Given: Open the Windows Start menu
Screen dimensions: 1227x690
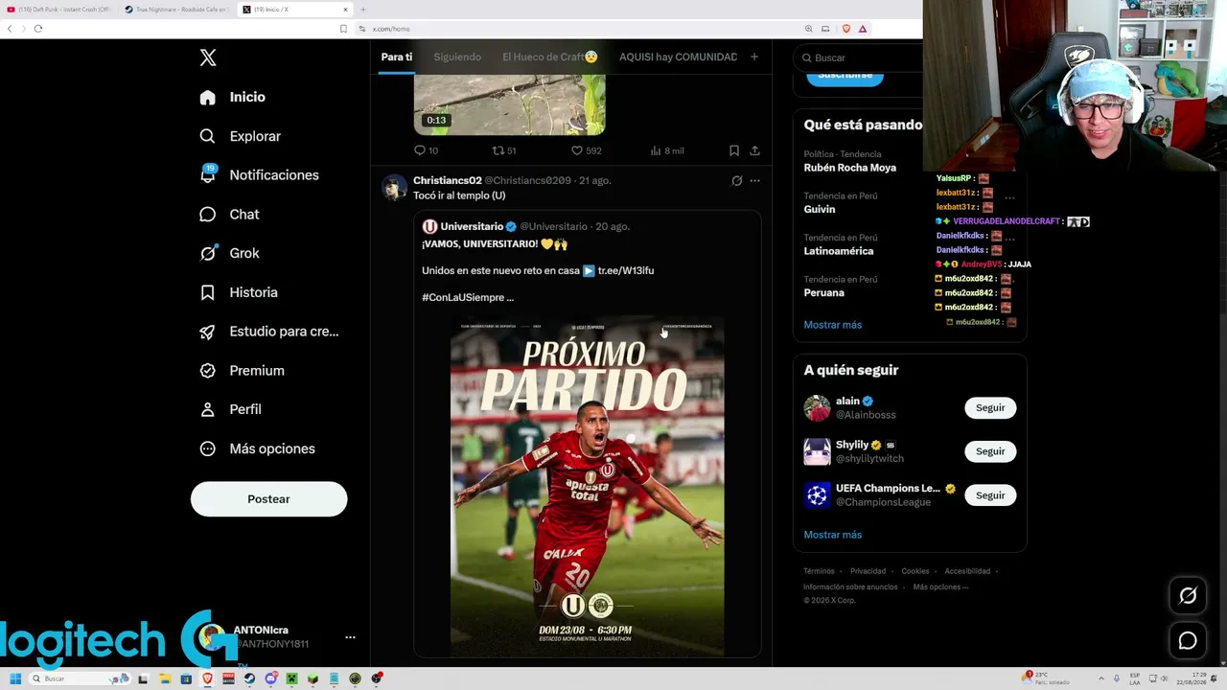Looking at the screenshot, I should click(x=15, y=678).
